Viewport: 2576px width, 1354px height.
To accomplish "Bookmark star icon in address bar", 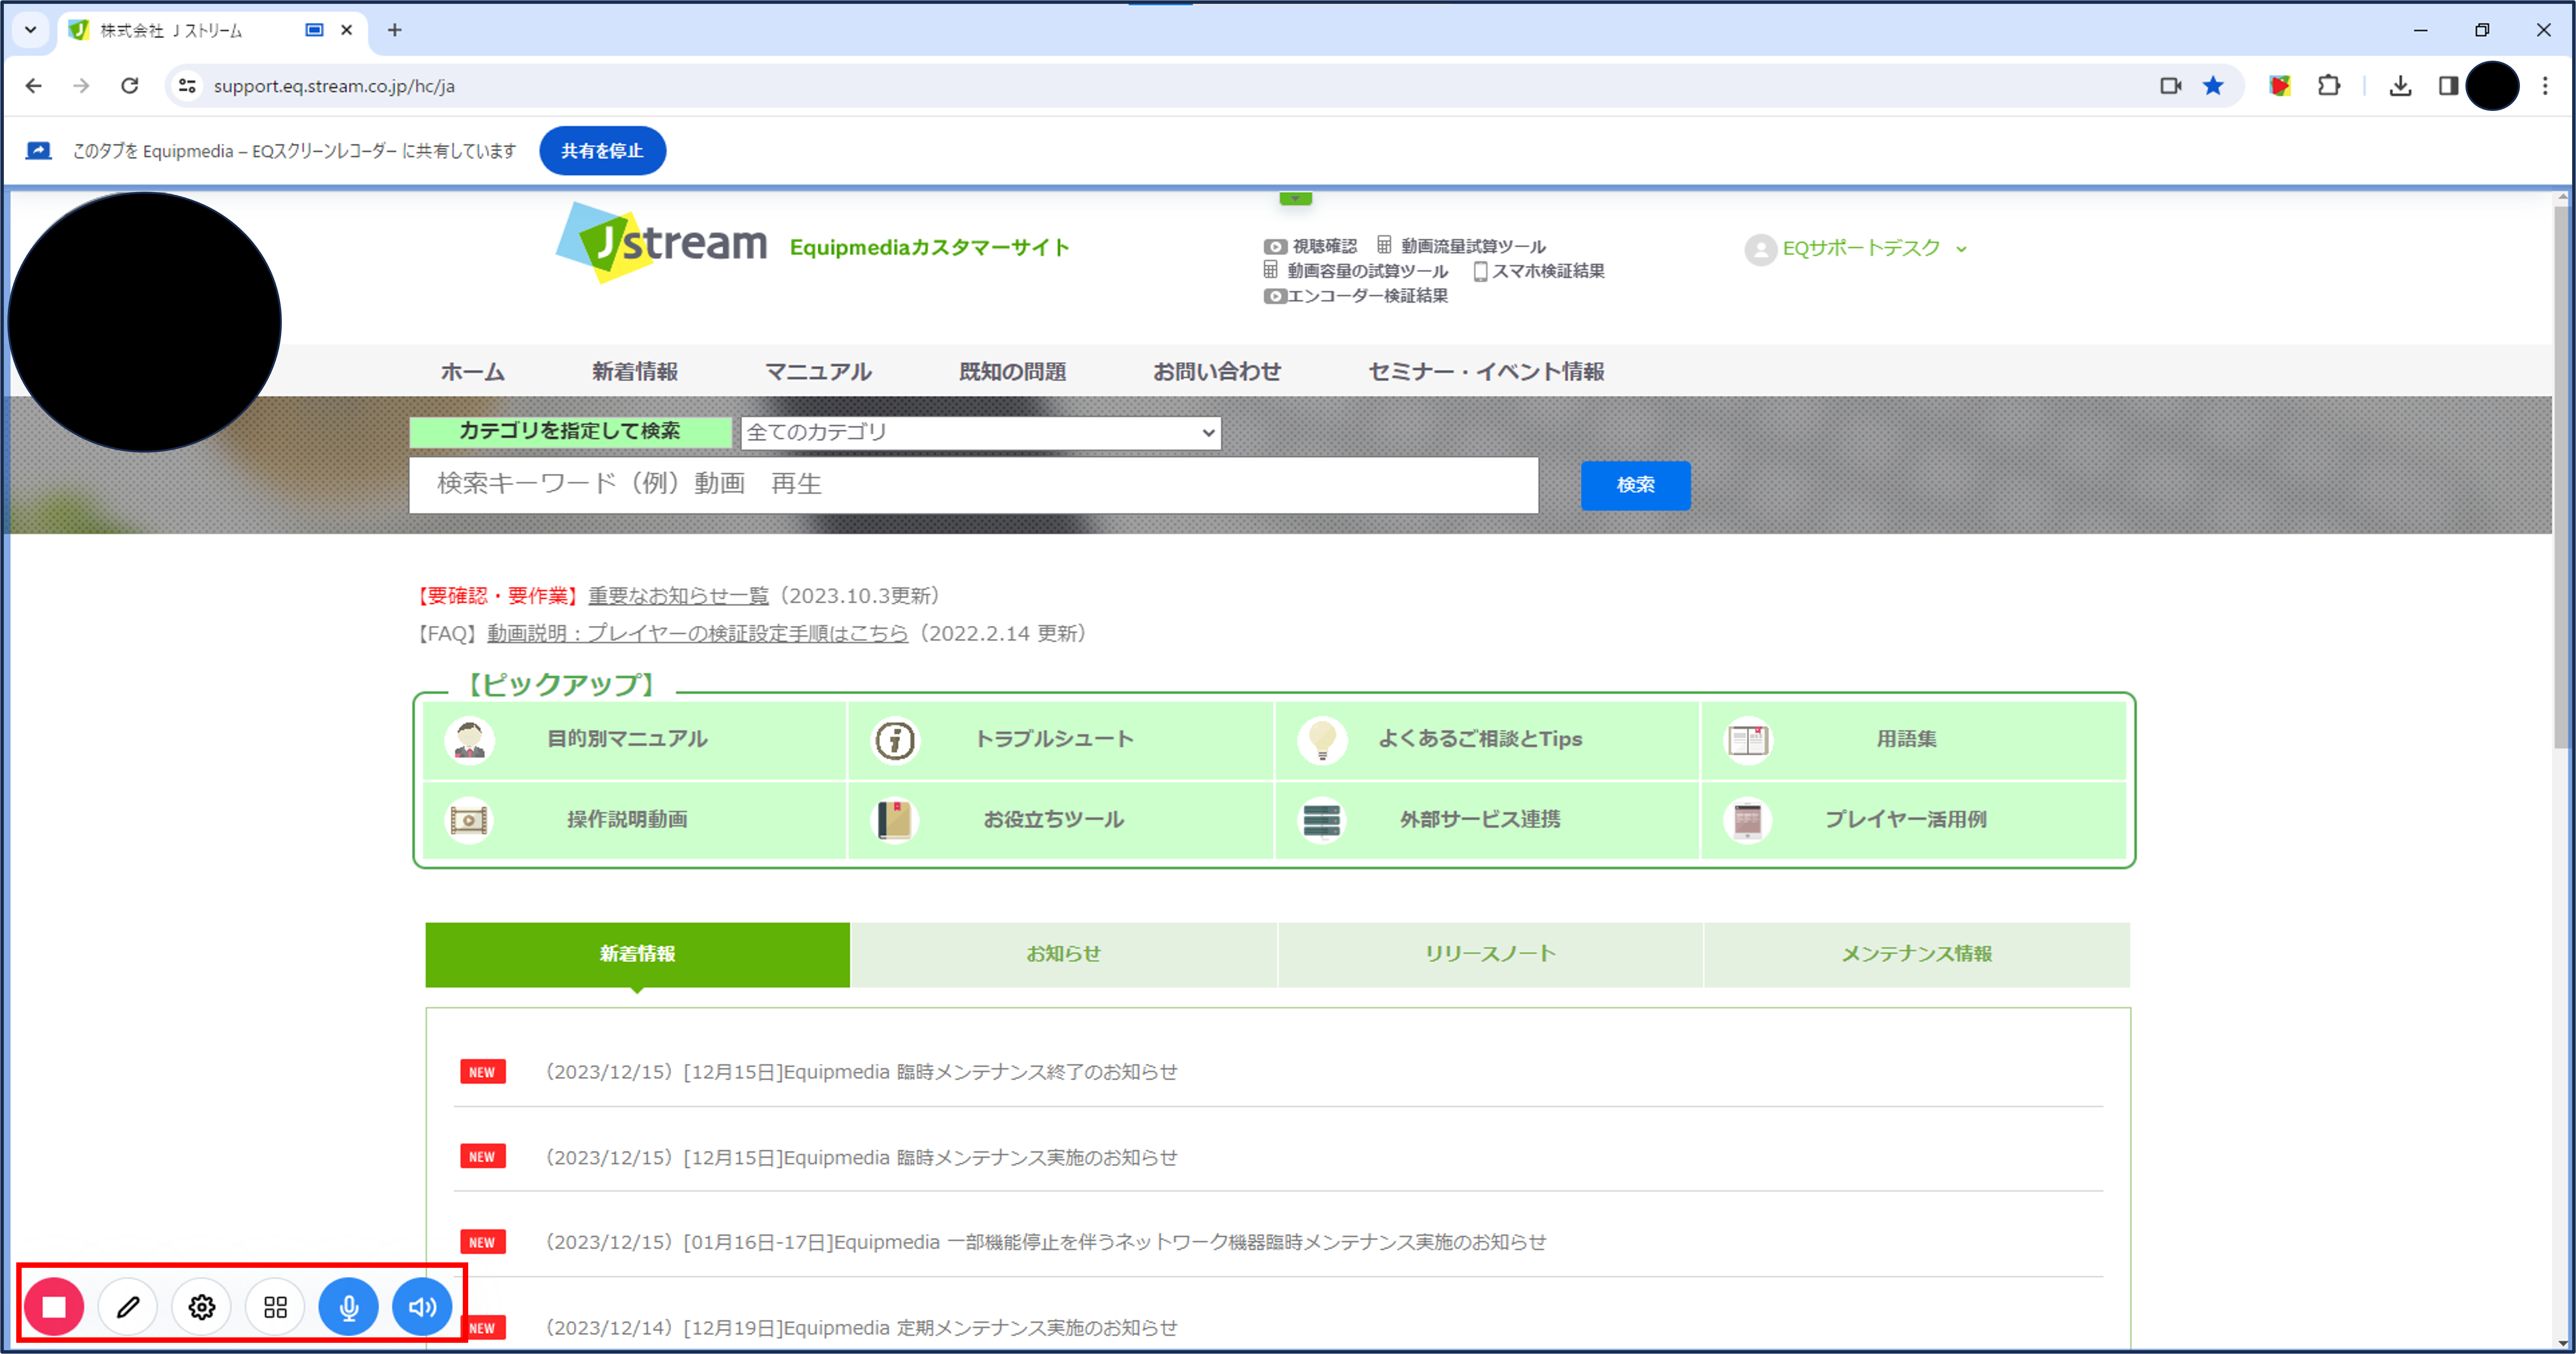I will (2213, 86).
